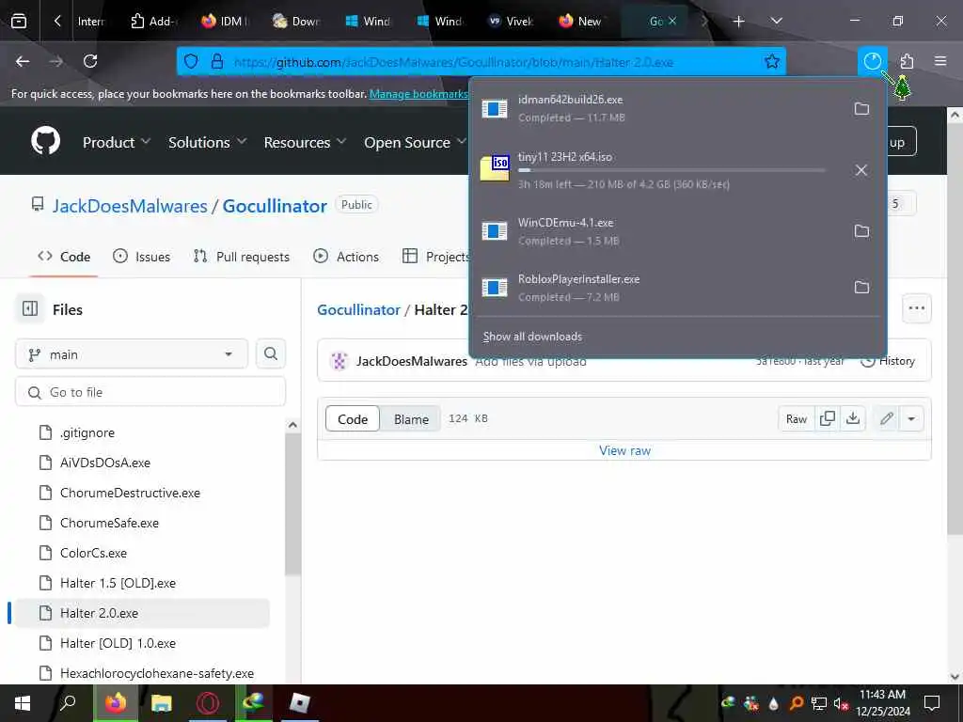963x722 pixels.
Task: Click Manage bookmarks link
Action: tap(418, 94)
